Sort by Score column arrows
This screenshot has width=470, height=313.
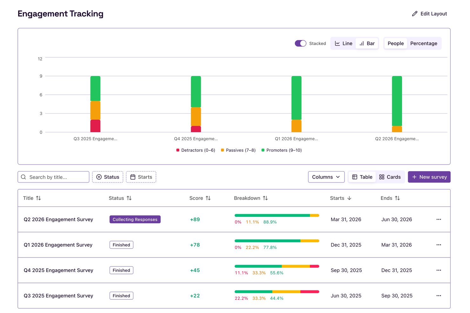208,198
